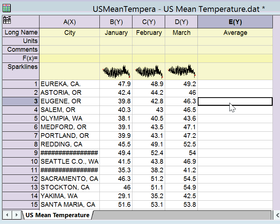280x224 pixels.
Task: Click the F(x)= cell for Average column
Action: point(235,58)
